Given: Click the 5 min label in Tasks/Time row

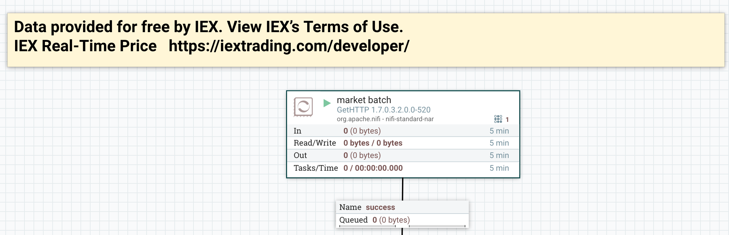Looking at the screenshot, I should click(x=499, y=168).
